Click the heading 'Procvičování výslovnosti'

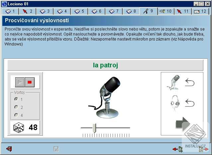37,21
